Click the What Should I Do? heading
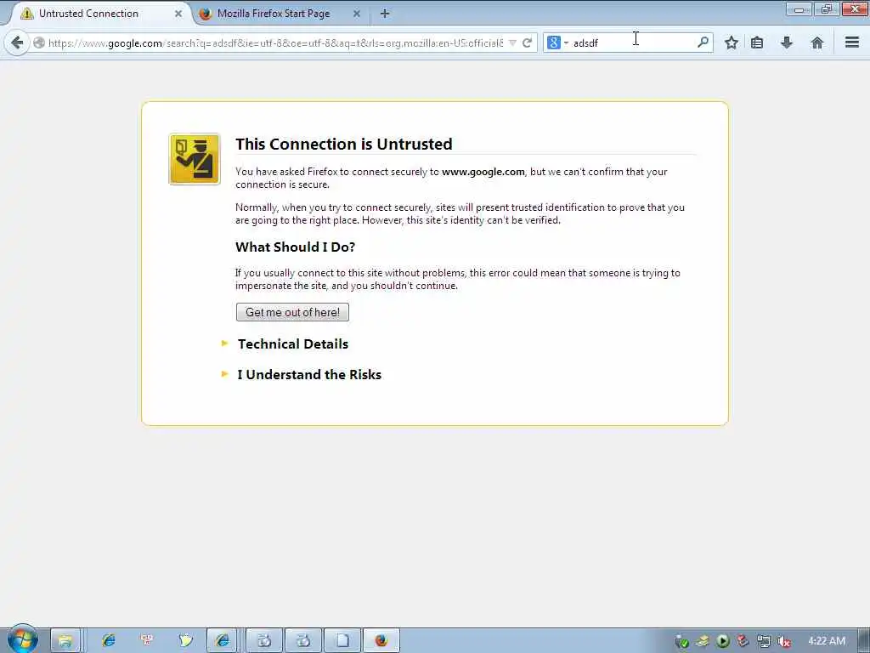870x653 pixels. pyautogui.click(x=295, y=247)
